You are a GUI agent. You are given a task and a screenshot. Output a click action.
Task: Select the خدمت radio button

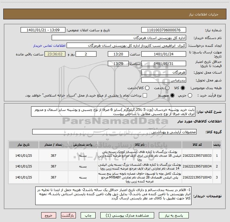167,88
